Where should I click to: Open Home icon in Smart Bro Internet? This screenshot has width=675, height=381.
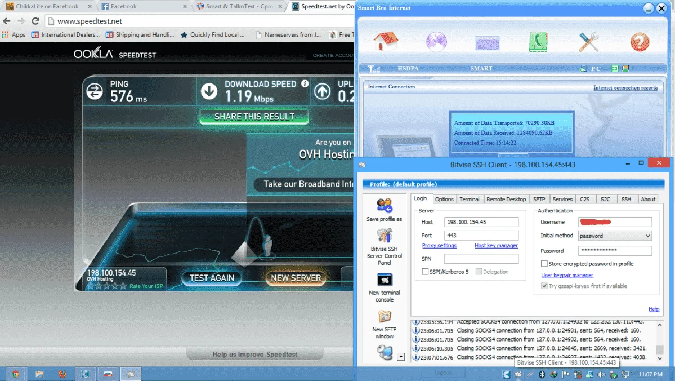click(x=386, y=41)
